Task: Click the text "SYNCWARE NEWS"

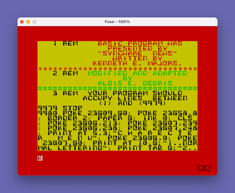Action: tap(137, 54)
